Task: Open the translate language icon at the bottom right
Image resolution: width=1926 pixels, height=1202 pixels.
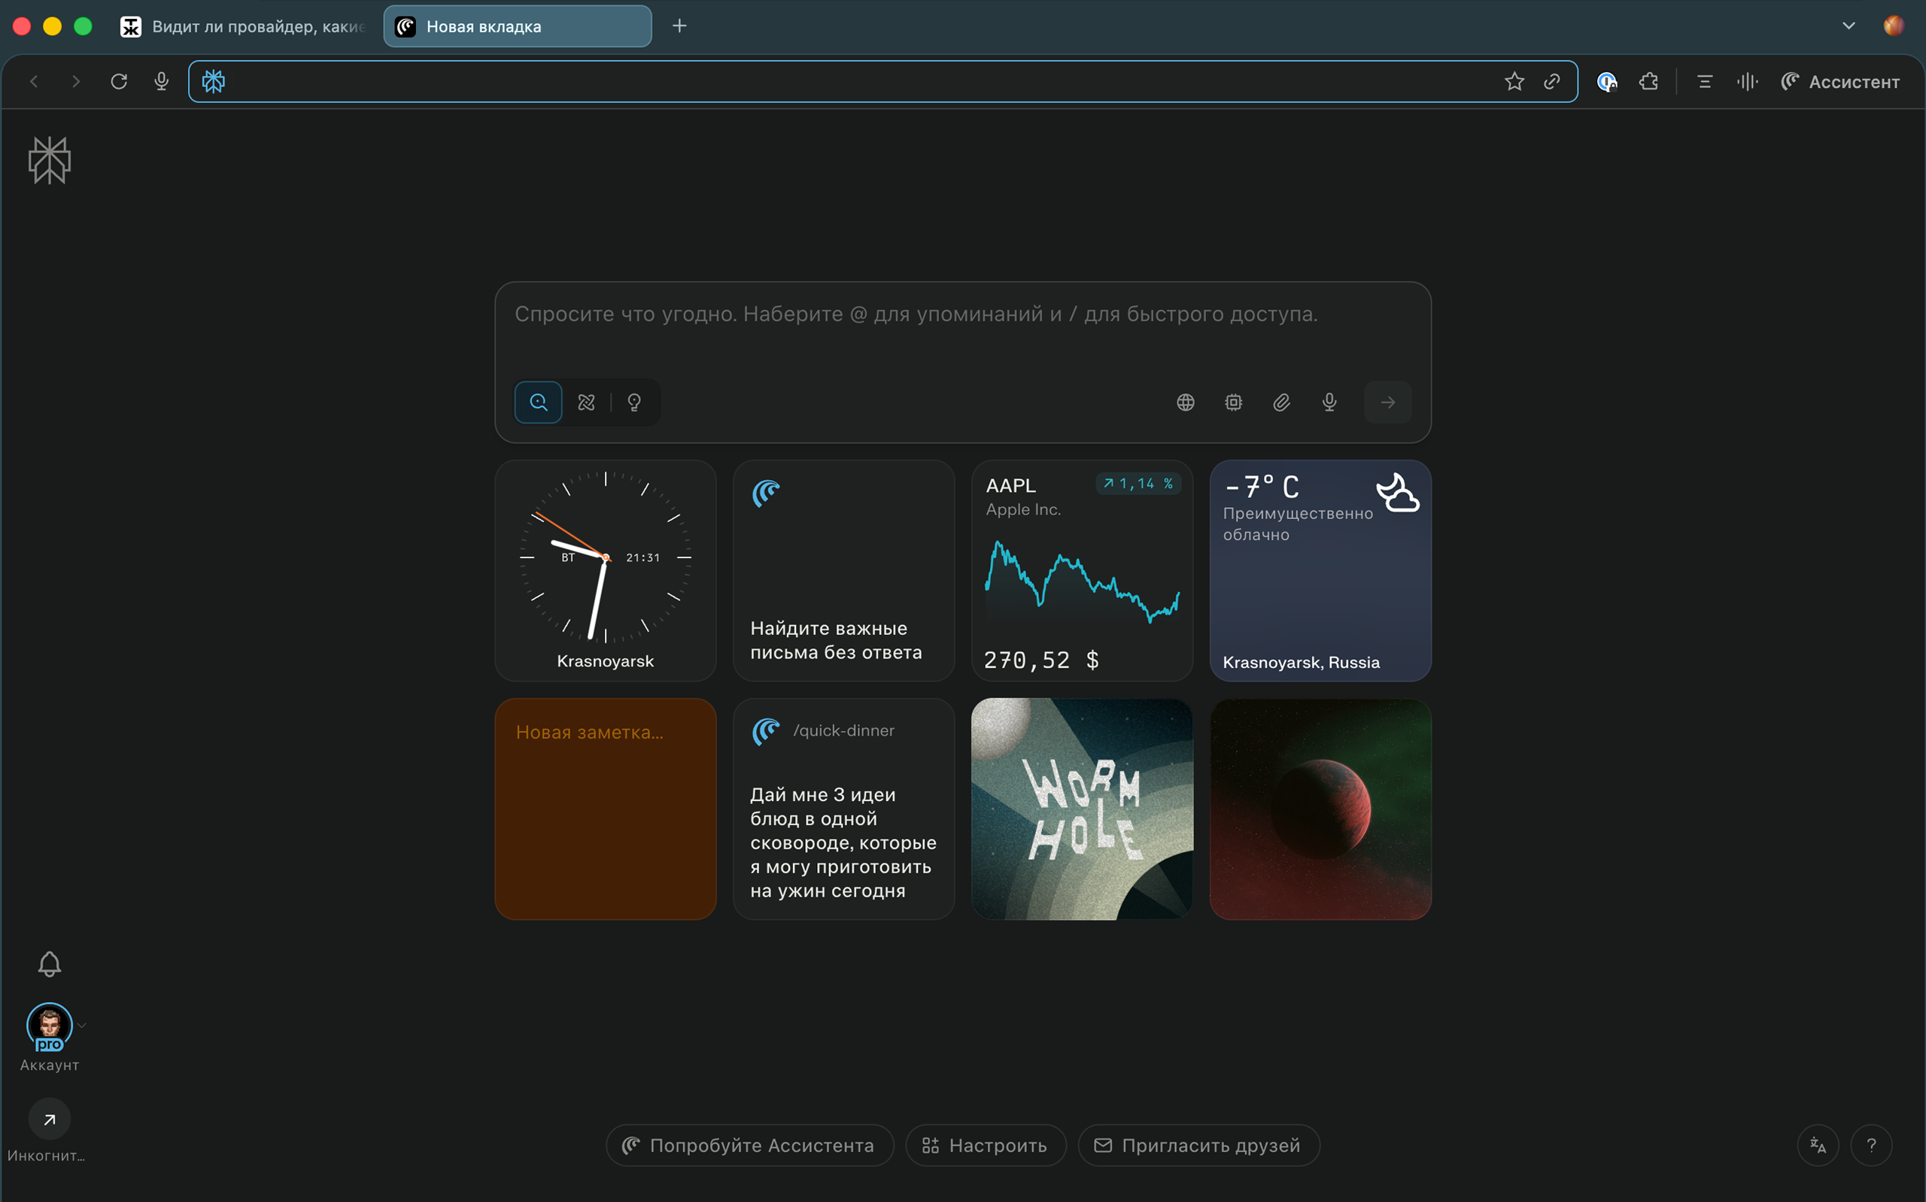Action: (1817, 1145)
